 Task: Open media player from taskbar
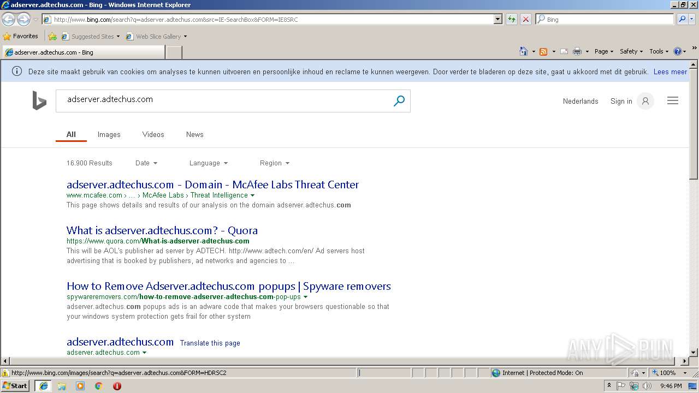click(80, 386)
